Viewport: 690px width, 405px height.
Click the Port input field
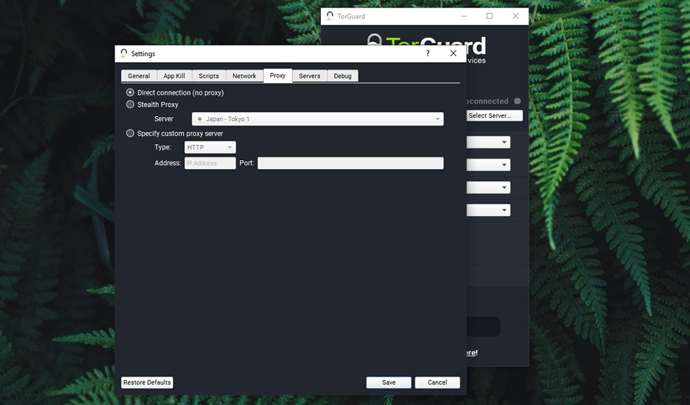point(351,163)
